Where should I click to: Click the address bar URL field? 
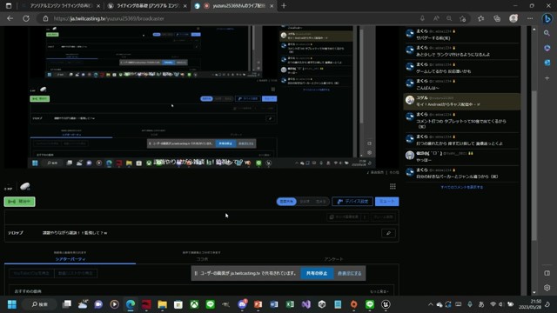227,18
